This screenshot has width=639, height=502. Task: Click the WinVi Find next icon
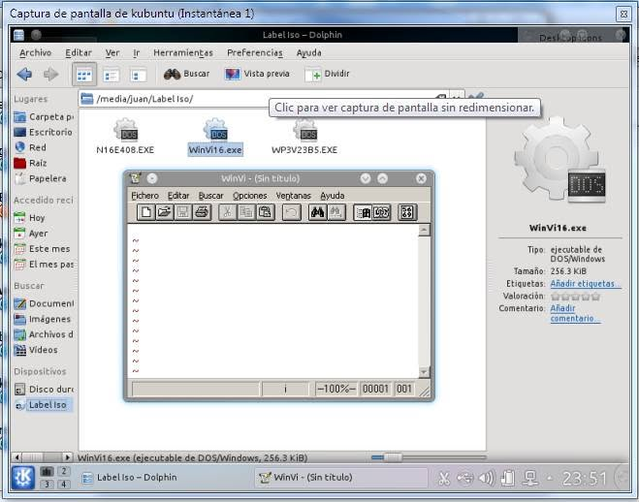point(335,212)
